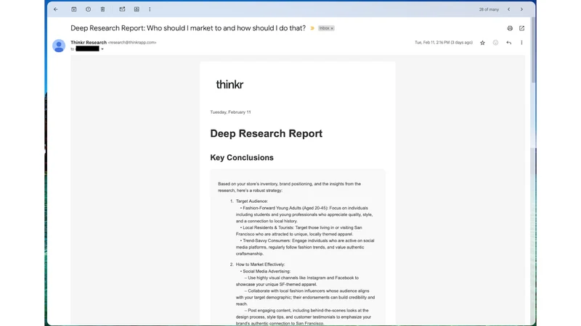Screen dimensions: 581x326
Task: Reply to the Thinkr Research email
Action: pos(509,43)
